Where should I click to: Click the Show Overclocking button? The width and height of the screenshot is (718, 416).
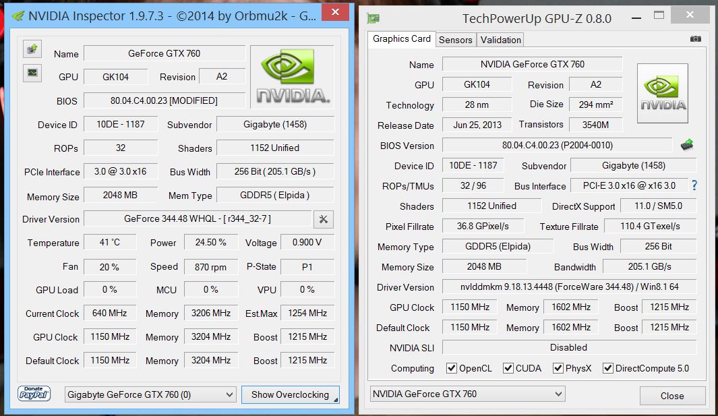point(290,394)
